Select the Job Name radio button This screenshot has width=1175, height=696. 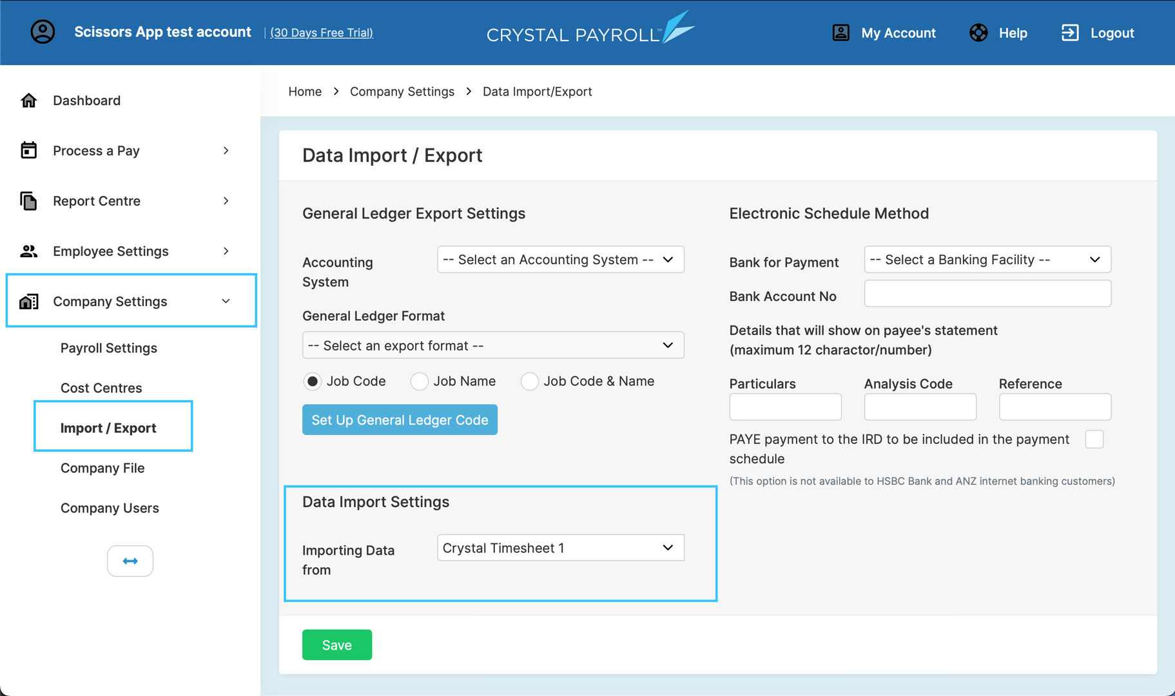tap(420, 382)
